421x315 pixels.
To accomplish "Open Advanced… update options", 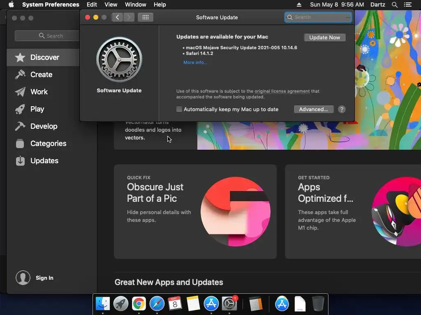I will tap(314, 109).
